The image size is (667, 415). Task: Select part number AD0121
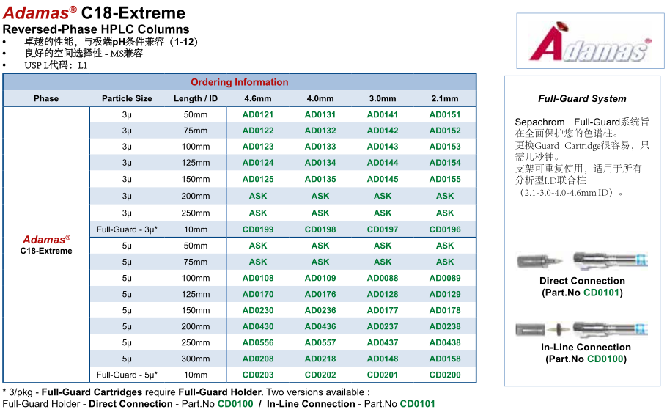[258, 114]
